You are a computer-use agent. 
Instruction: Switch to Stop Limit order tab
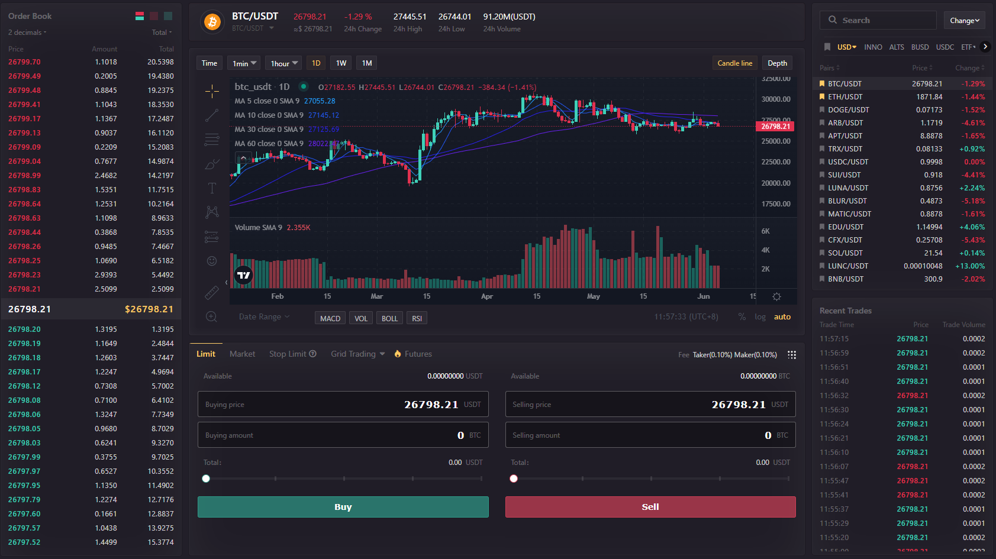coord(288,354)
